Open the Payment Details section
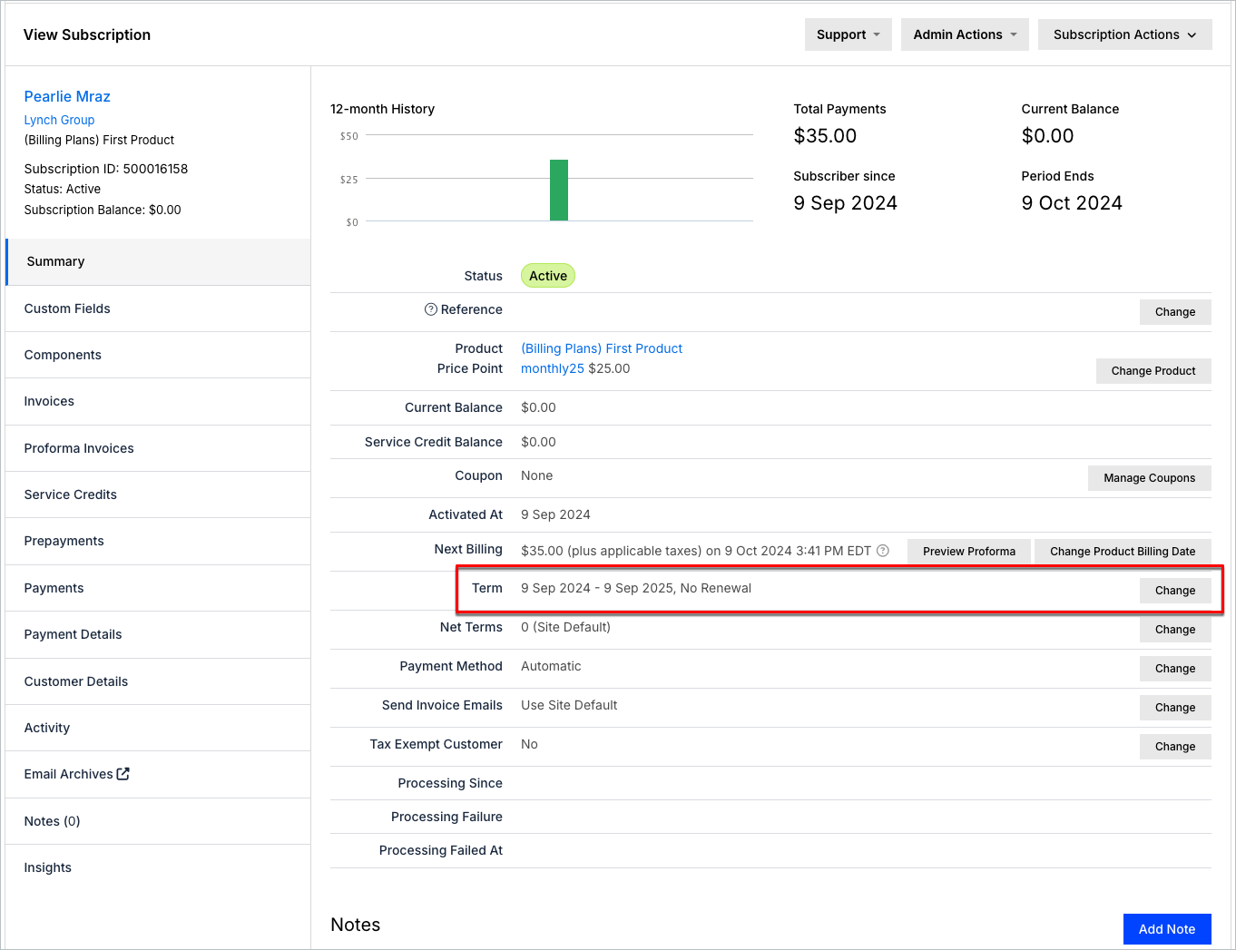The image size is (1236, 950). click(x=158, y=634)
